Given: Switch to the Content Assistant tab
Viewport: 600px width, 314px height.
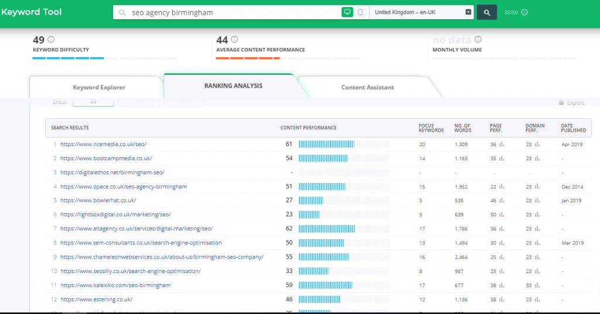Looking at the screenshot, I should click(x=367, y=87).
